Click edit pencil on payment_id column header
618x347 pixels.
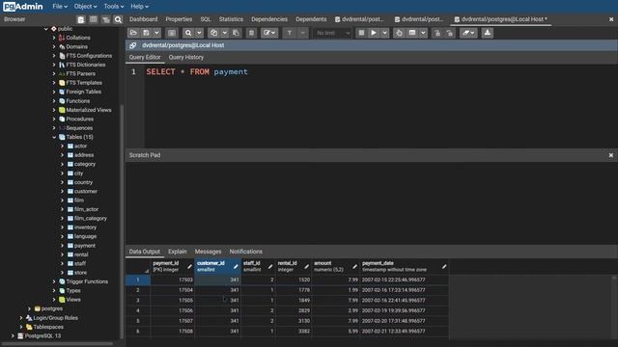point(189,267)
